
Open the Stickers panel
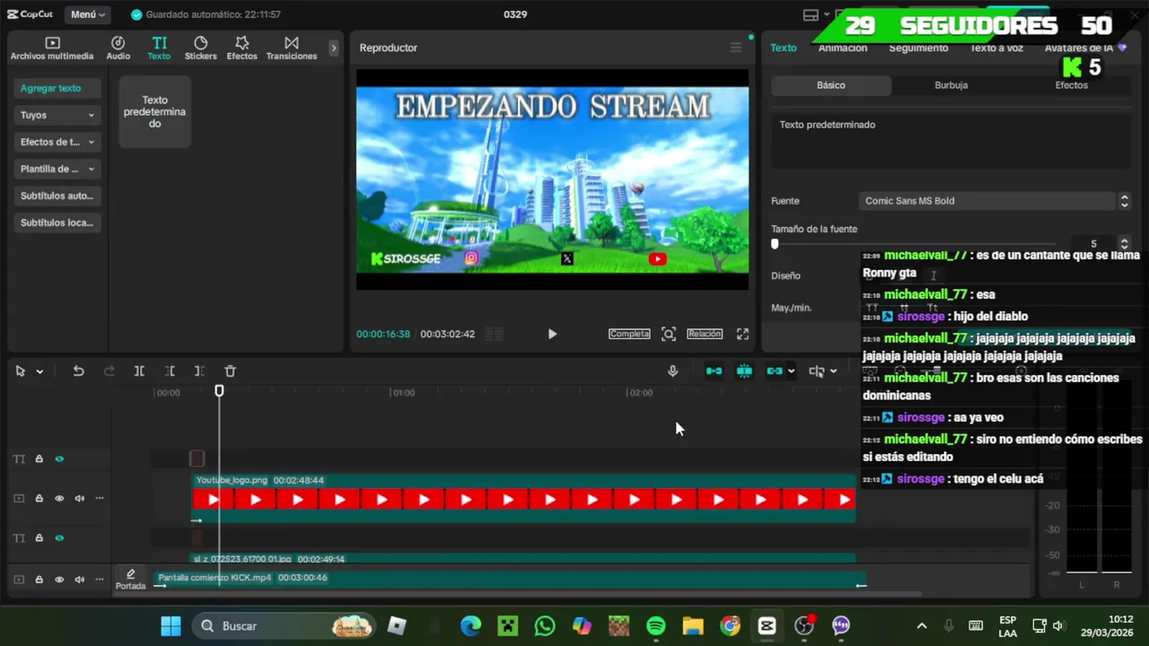[x=200, y=48]
